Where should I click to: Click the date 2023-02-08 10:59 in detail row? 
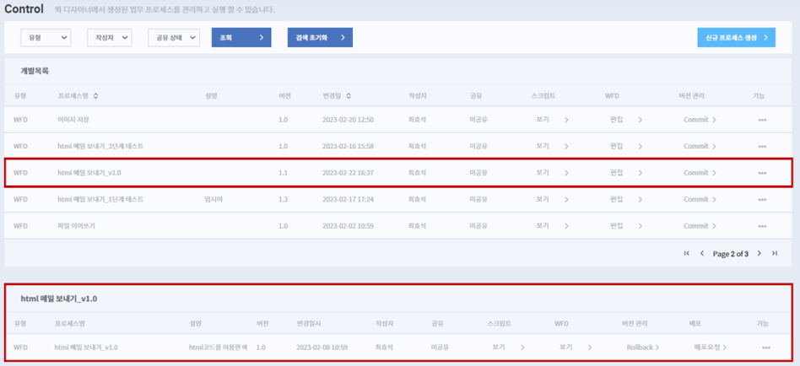322,347
